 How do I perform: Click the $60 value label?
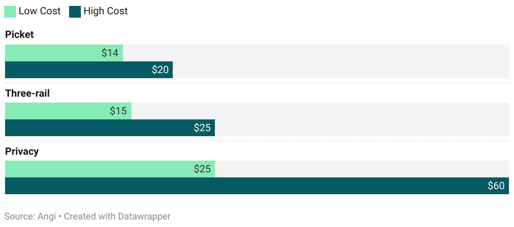click(x=496, y=186)
